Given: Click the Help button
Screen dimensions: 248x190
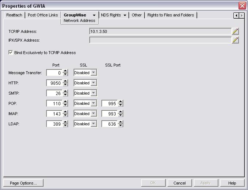Looking at the screenshot, I should (232, 183).
